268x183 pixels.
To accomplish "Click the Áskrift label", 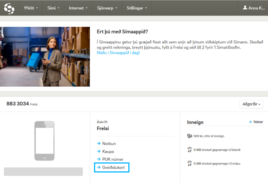I will [x=102, y=122].
